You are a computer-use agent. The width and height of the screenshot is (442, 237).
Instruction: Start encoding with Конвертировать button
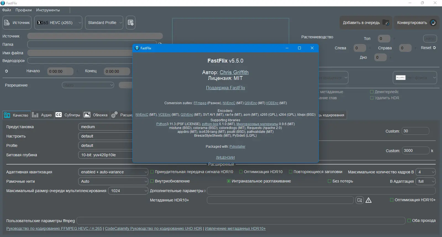point(416,23)
